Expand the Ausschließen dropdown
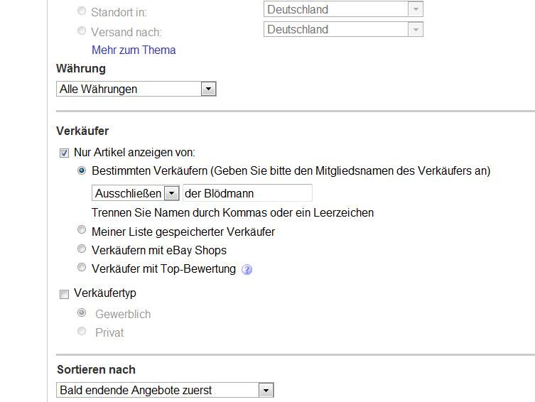The width and height of the screenshot is (535, 402). [x=136, y=193]
